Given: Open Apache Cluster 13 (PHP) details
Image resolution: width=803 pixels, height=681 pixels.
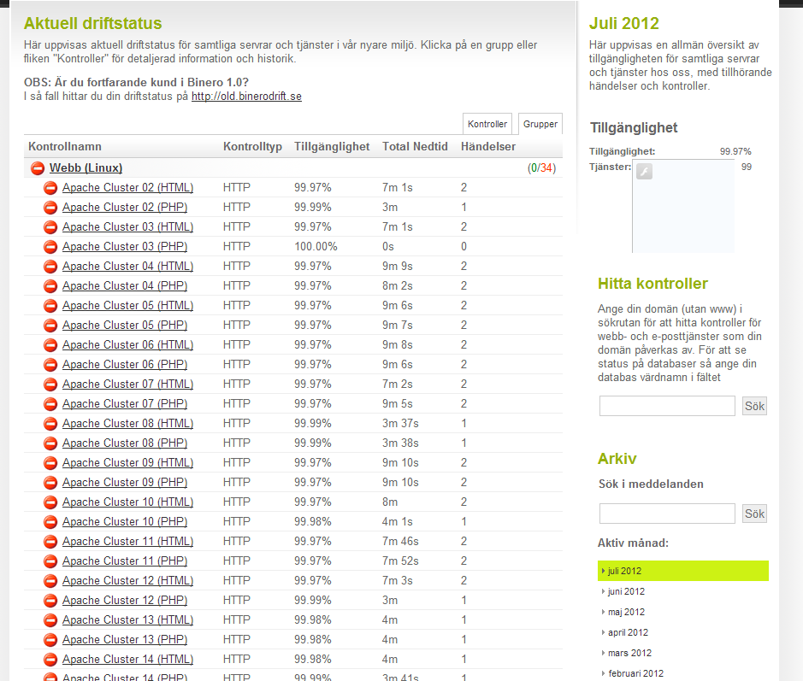Looking at the screenshot, I should tap(125, 639).
